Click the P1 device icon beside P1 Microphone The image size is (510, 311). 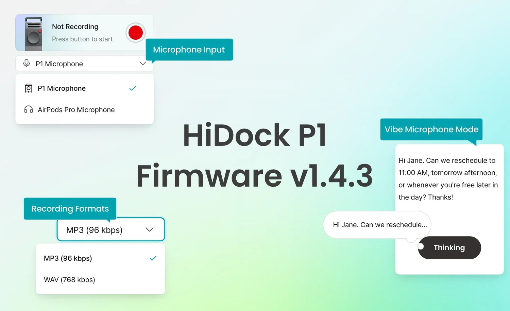pos(29,88)
